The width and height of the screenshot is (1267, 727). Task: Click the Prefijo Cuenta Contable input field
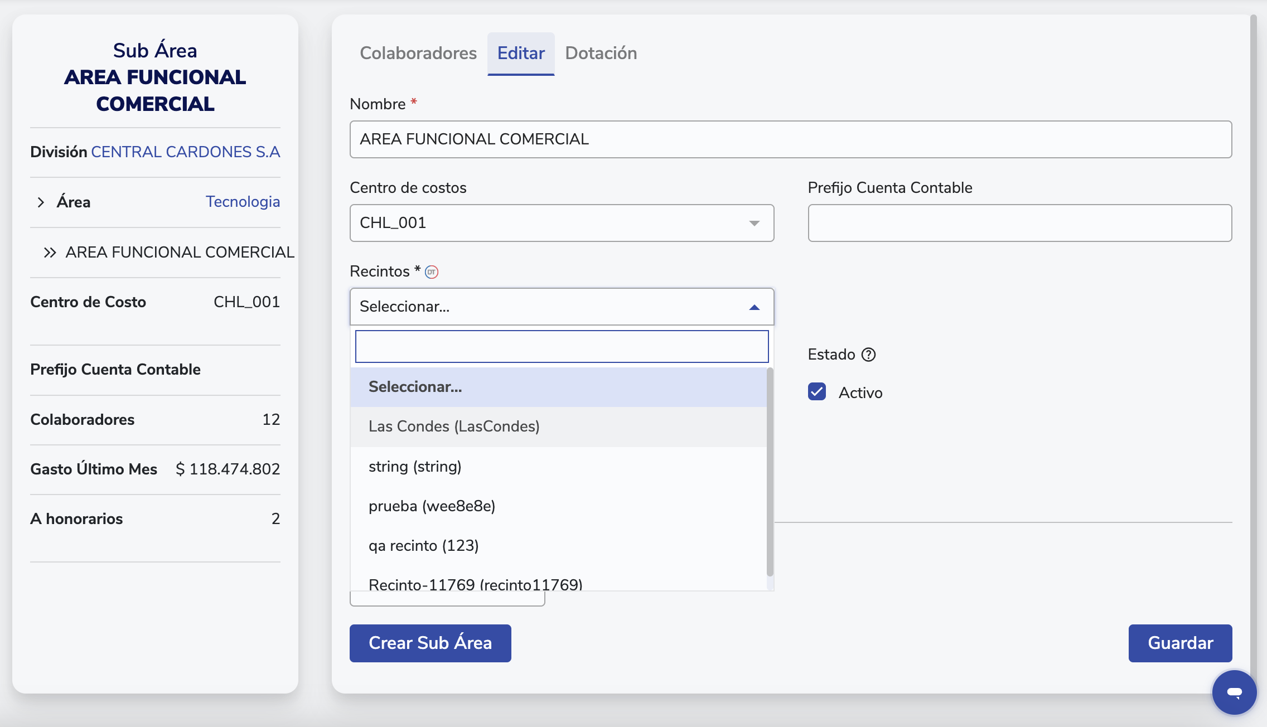(x=1019, y=223)
